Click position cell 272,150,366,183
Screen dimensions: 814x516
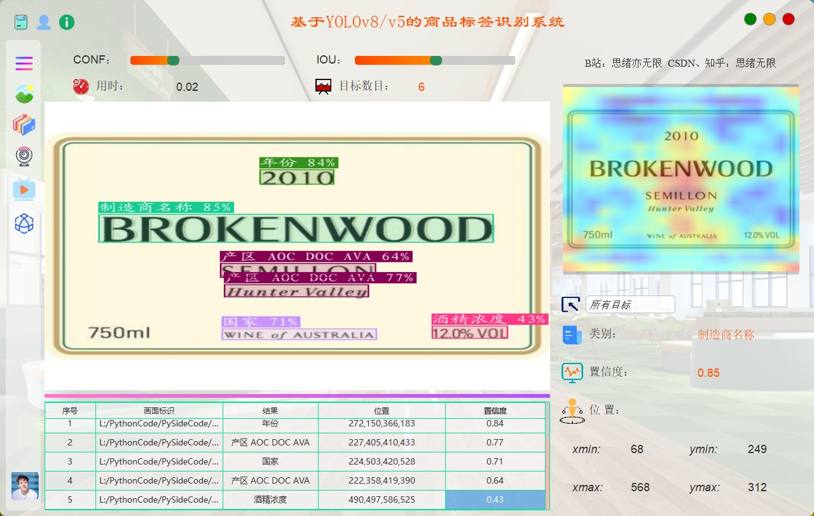[382, 424]
